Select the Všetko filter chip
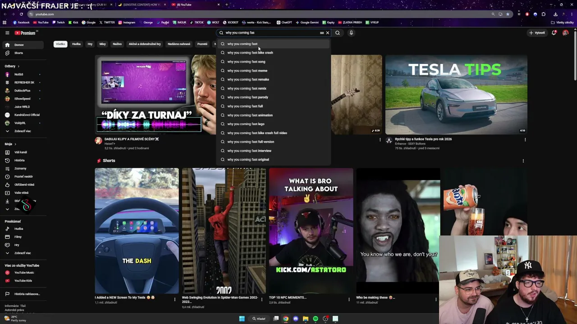 click(x=60, y=44)
